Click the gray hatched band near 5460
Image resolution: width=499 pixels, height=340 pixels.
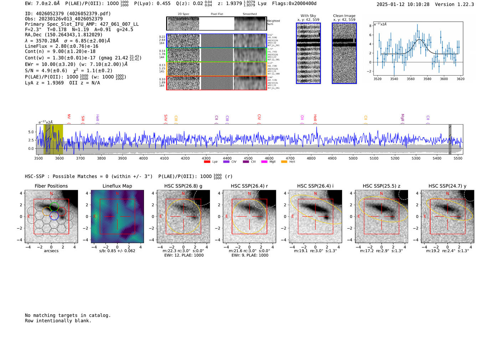click(450, 139)
